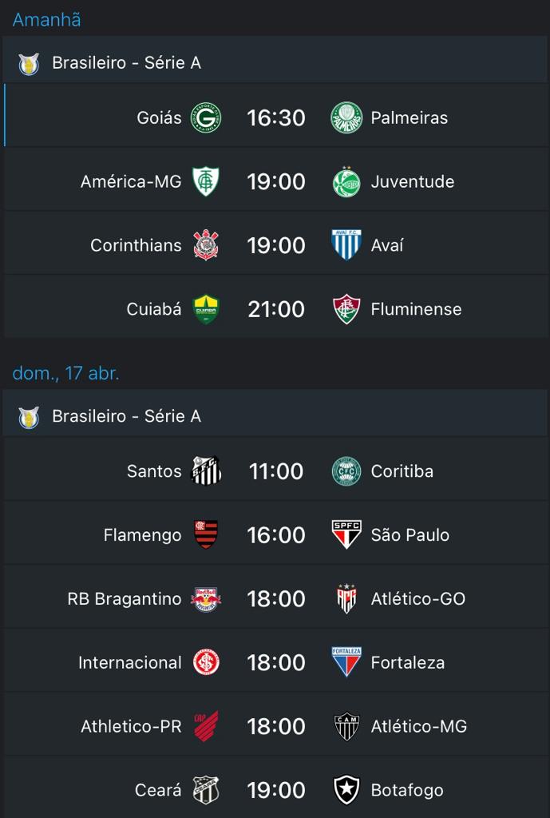Click the Palmeiras club crest
The width and height of the screenshot is (550, 818).
coord(346,118)
